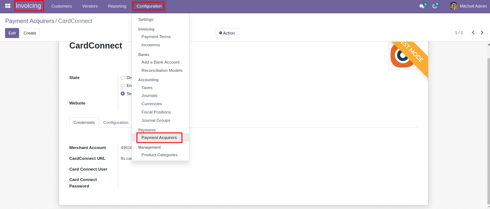Click the Create button
Image resolution: width=490 pixels, height=209 pixels.
[30, 33]
